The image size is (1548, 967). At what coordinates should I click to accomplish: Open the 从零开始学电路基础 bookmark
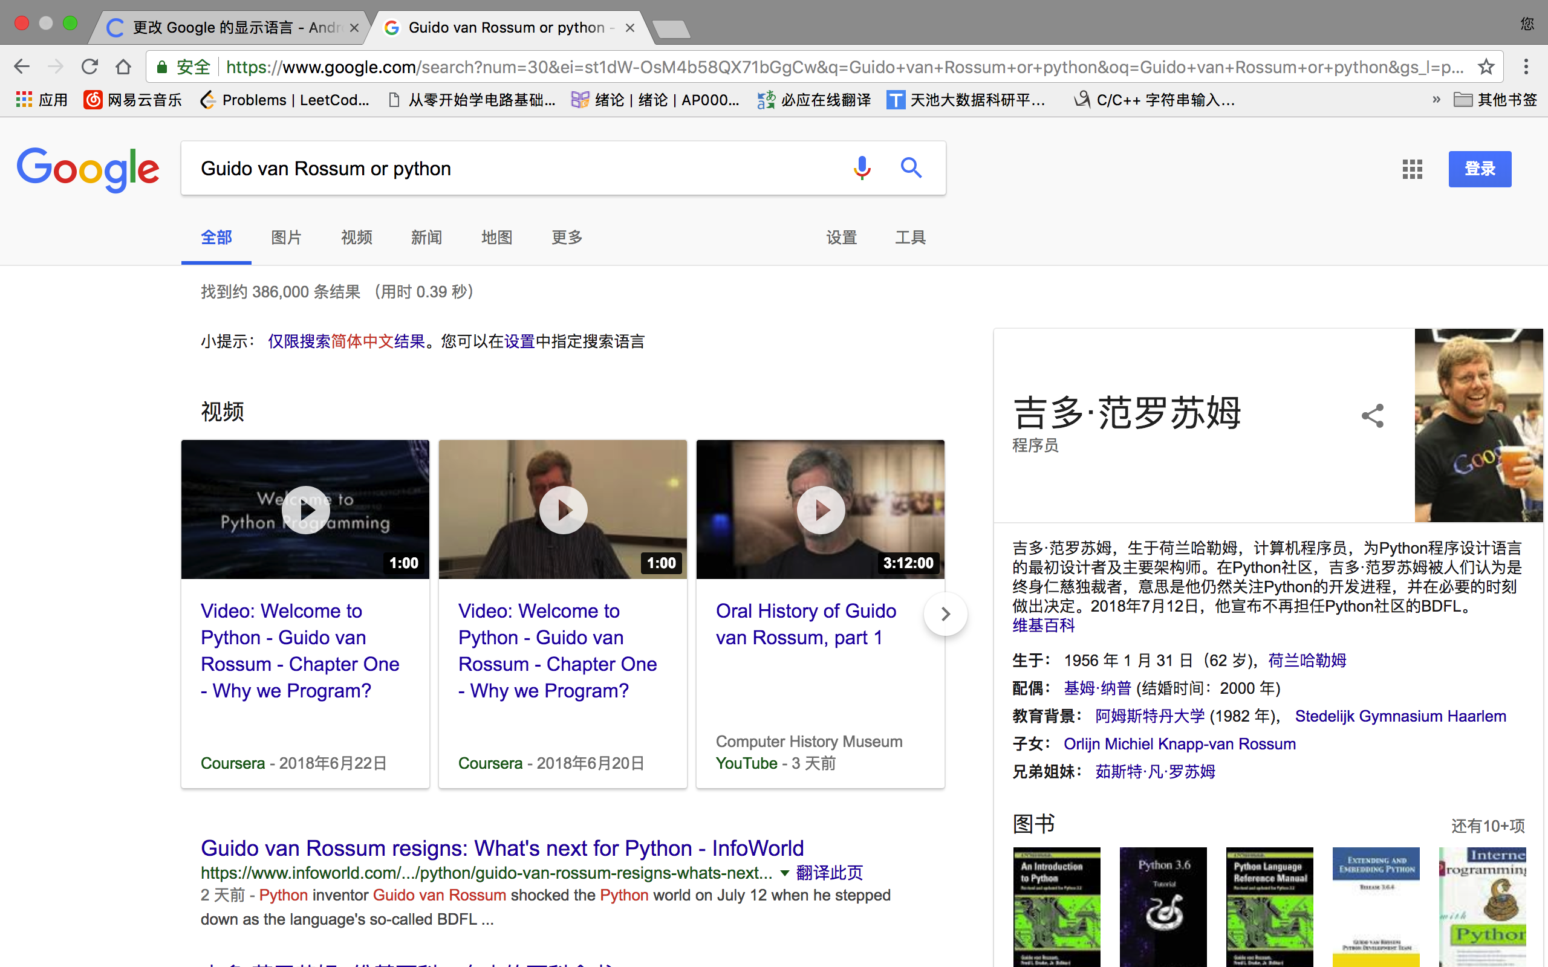[x=472, y=100]
